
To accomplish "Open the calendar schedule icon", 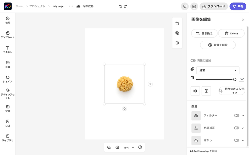I will [x=194, y=6].
